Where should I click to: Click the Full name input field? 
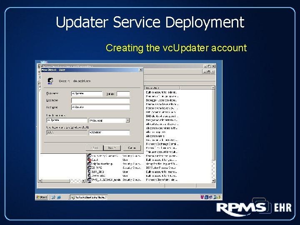point(100,107)
